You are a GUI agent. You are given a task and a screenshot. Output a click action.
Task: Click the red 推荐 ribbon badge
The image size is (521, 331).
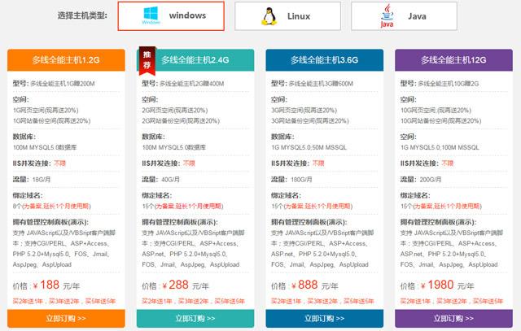147,60
